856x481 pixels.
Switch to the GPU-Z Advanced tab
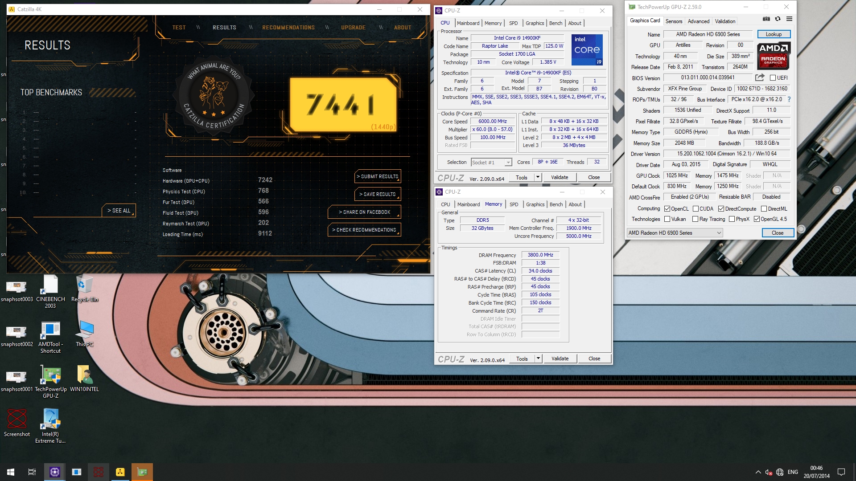coord(698,21)
